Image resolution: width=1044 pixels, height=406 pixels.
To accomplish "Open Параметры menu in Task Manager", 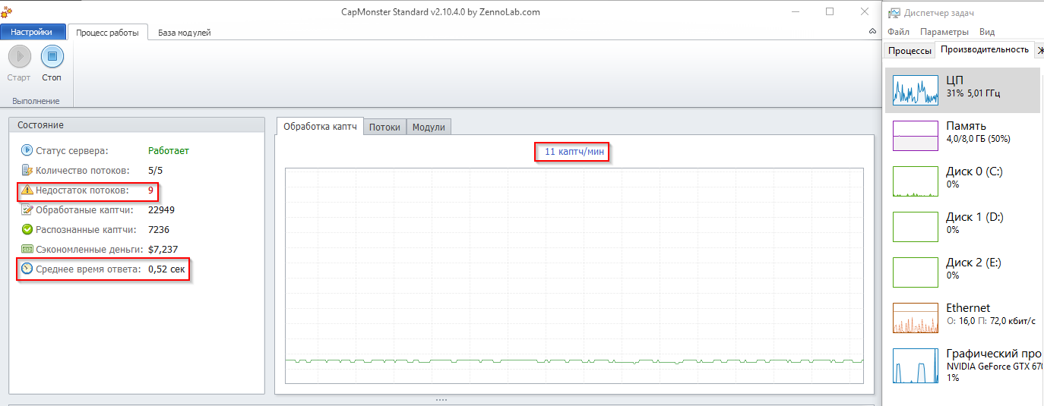I will (944, 32).
